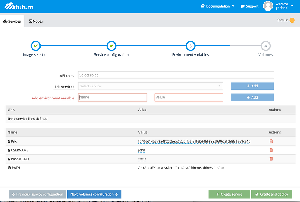Click the API roles label
The width and height of the screenshot is (300, 202).
coord(67,76)
